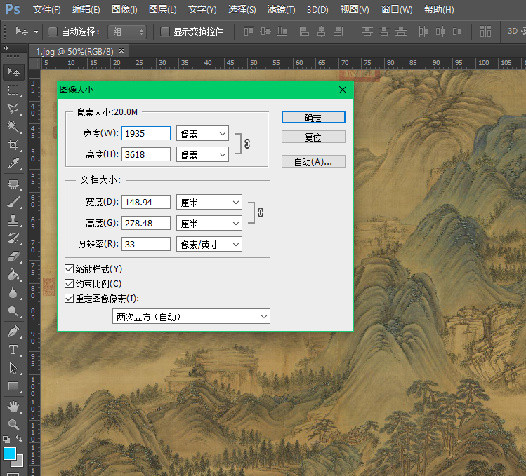Open the 滤镜(T) menu

point(281,9)
